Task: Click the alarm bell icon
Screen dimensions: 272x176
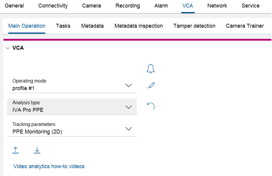Action: pos(151,69)
